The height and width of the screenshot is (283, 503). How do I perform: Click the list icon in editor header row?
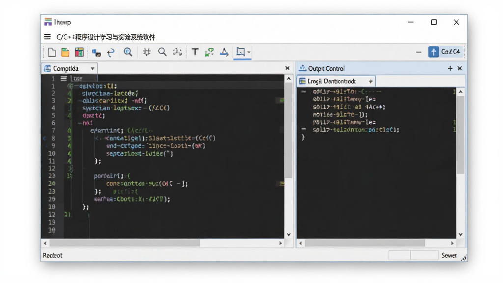[63, 78]
